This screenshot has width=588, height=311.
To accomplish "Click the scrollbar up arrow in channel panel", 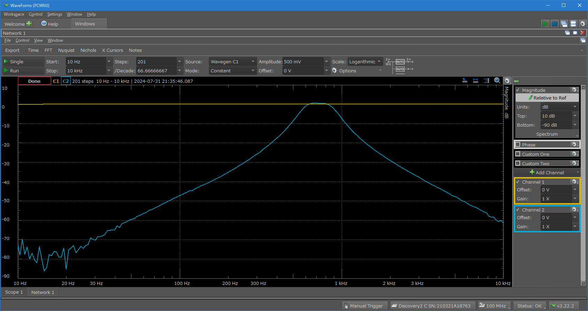I will pyautogui.click(x=583, y=87).
